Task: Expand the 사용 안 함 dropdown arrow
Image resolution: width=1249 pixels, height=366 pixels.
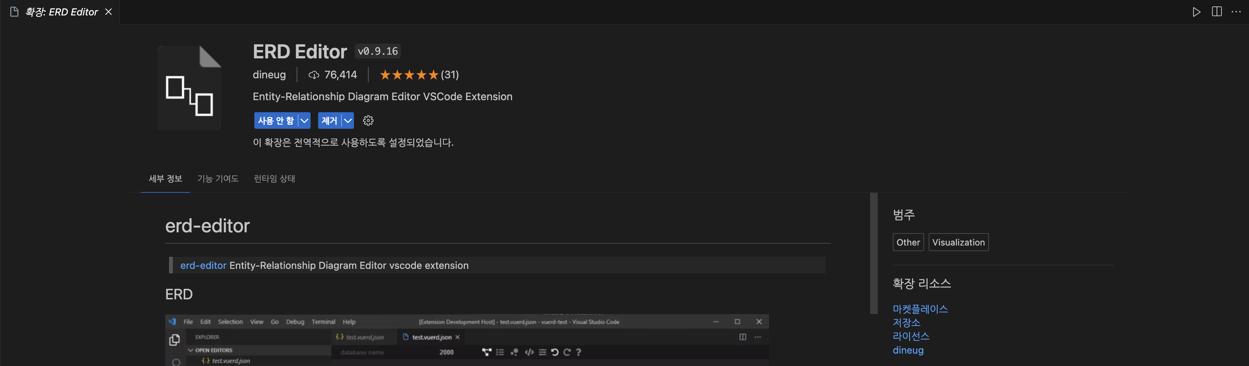Action: (x=304, y=120)
